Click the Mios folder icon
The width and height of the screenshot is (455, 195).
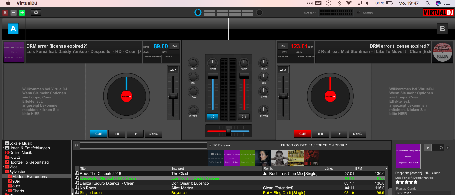point(7,167)
